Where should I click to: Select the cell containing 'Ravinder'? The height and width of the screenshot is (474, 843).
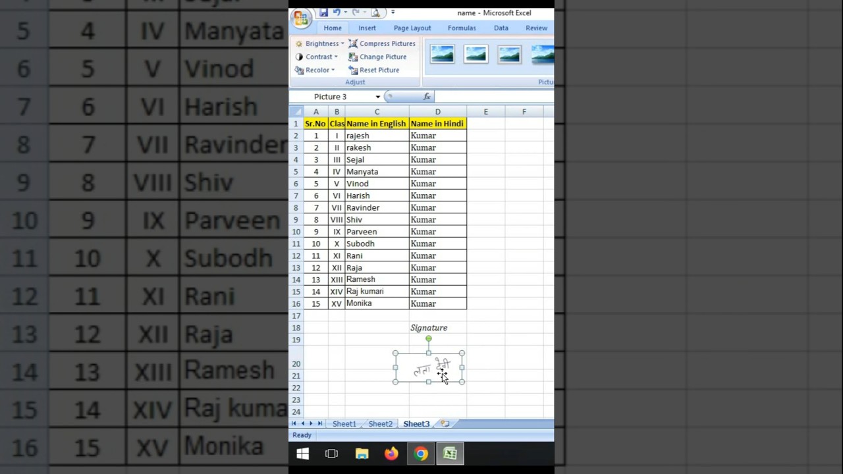pos(377,207)
